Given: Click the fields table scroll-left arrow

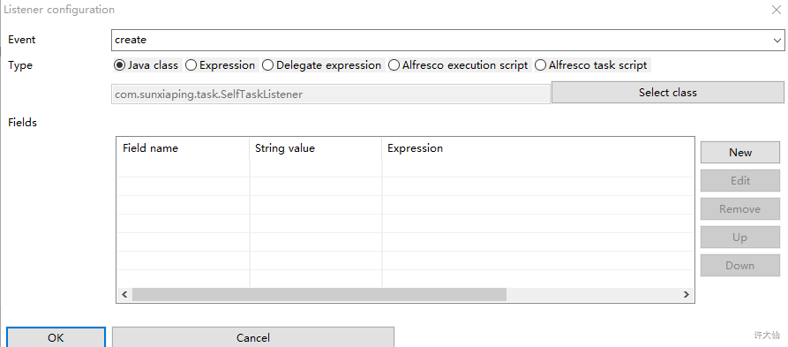Looking at the screenshot, I should [124, 295].
